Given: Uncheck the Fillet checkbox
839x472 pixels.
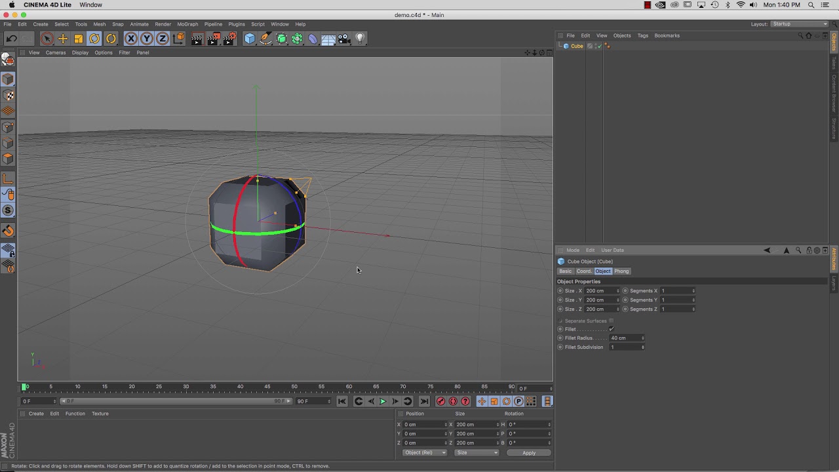Looking at the screenshot, I should 612,329.
